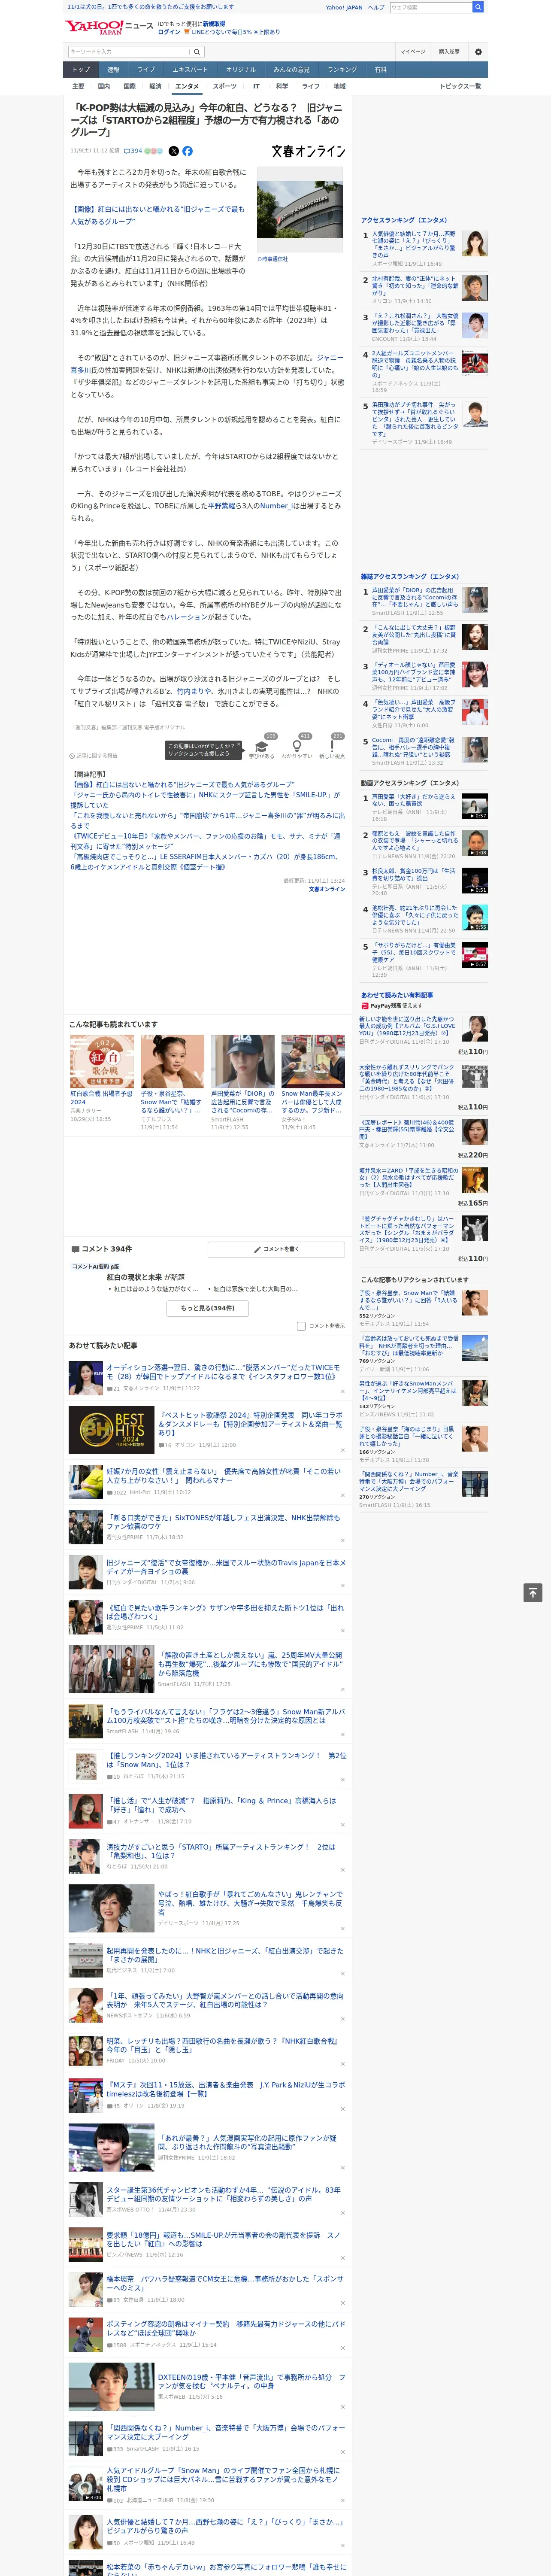Open the 購入履歴 link

(449, 52)
